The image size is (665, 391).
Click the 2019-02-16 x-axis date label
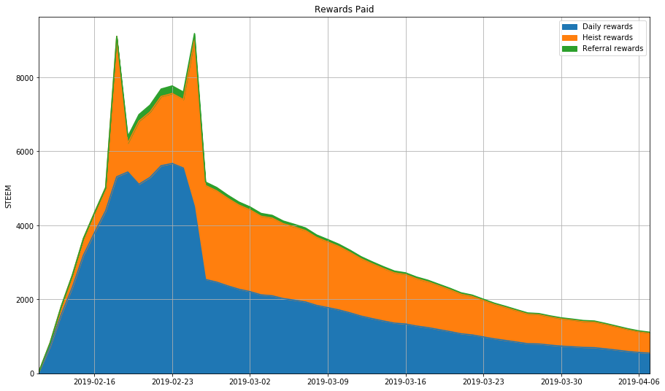(x=95, y=382)
